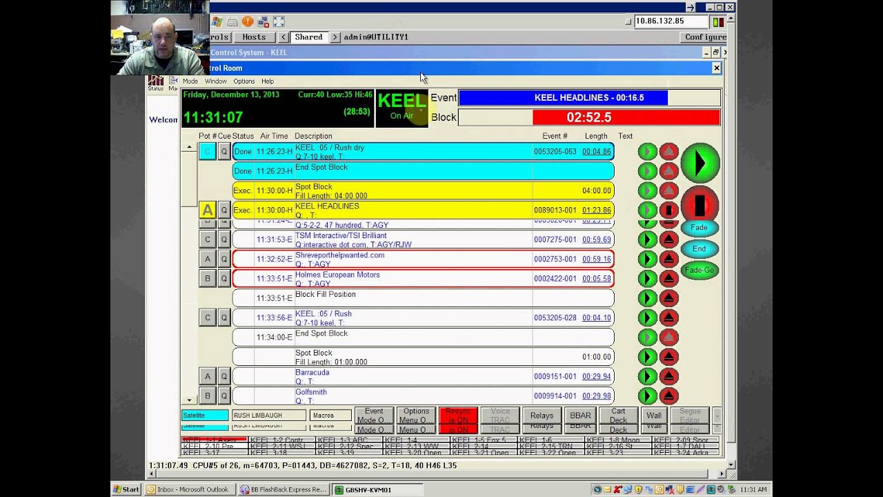Toggle the Q cue button for Shreveporthelpwanted.com
Viewport: 883px width, 497px height.
click(x=224, y=259)
